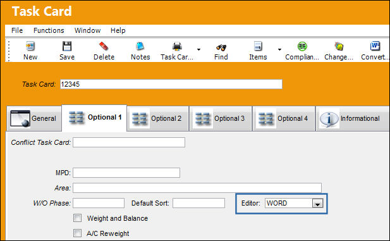Screen dimensions: 390x241
Task: Click the Compliance toolbar icon
Action: [x=302, y=46]
